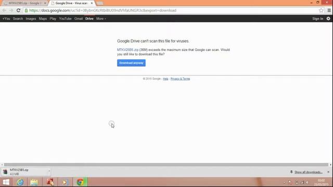Open the Privacy & Terms link

click(180, 78)
